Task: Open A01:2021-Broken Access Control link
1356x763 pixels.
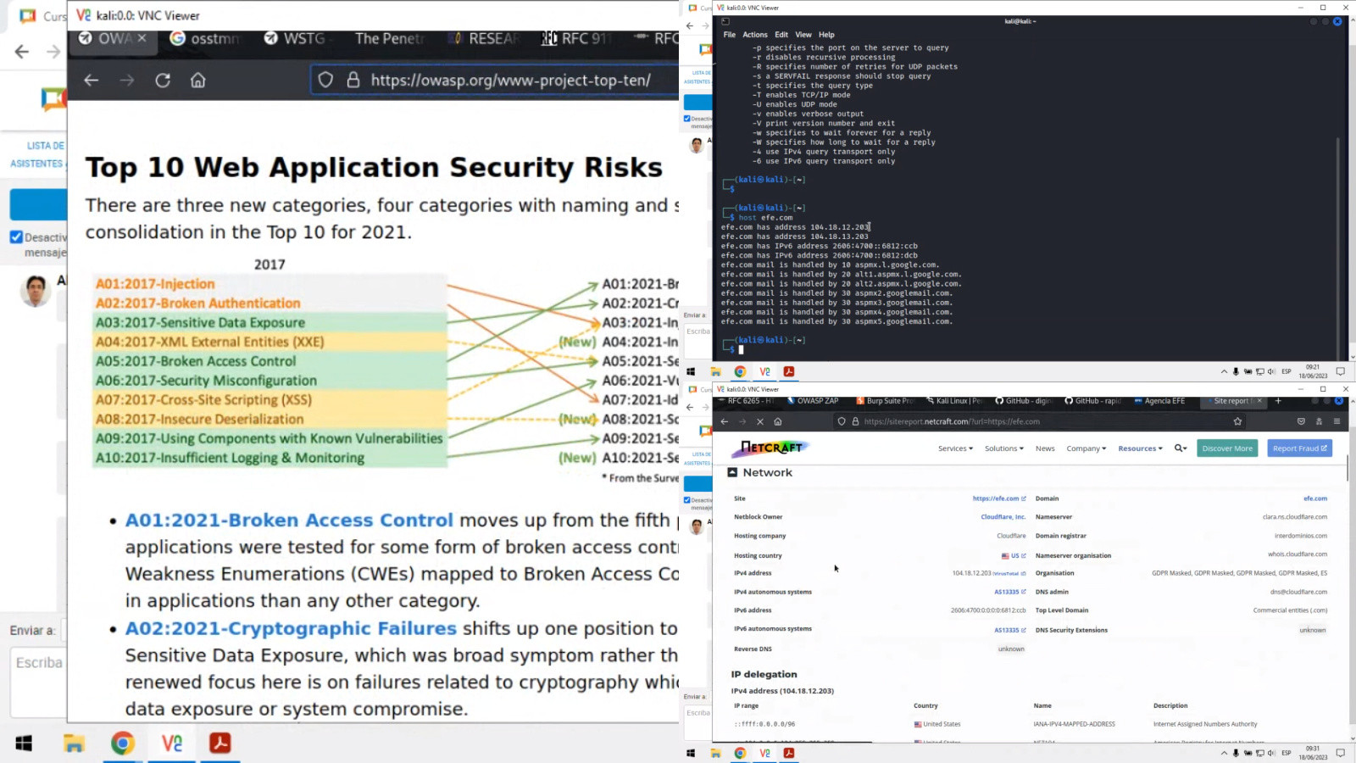Action: pos(289,520)
